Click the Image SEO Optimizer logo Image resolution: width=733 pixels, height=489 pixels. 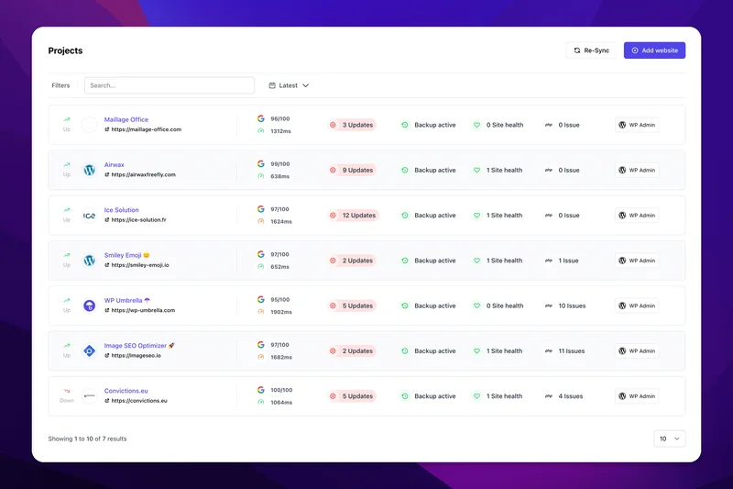(x=89, y=351)
